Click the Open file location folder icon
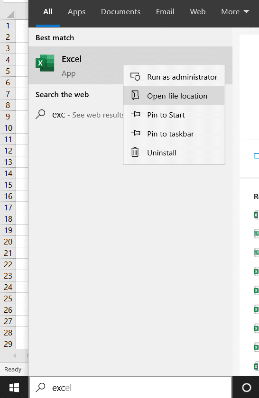This screenshot has width=259, height=398. [135, 95]
